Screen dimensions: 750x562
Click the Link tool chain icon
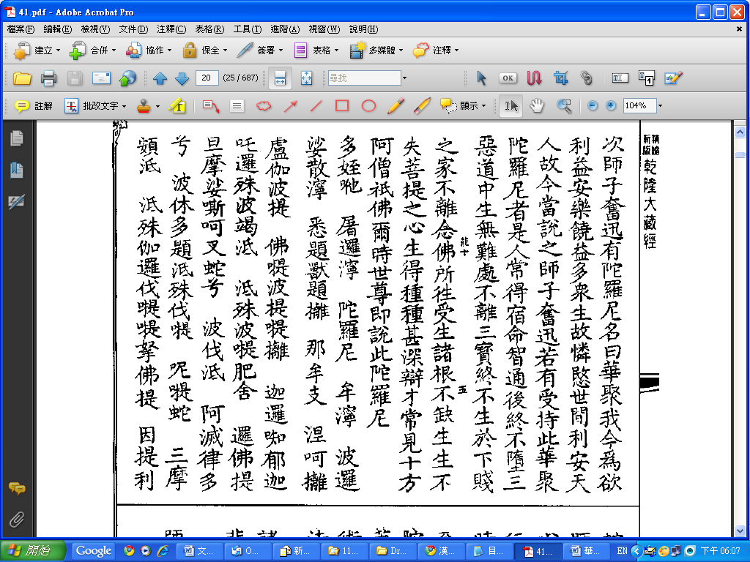coord(586,78)
